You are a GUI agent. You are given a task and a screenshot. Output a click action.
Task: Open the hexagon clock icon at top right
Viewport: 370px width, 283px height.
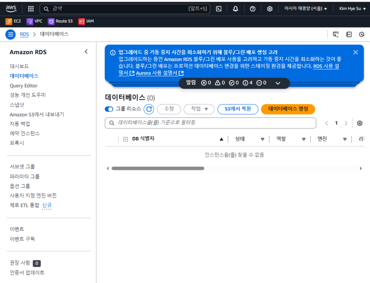tap(362, 34)
